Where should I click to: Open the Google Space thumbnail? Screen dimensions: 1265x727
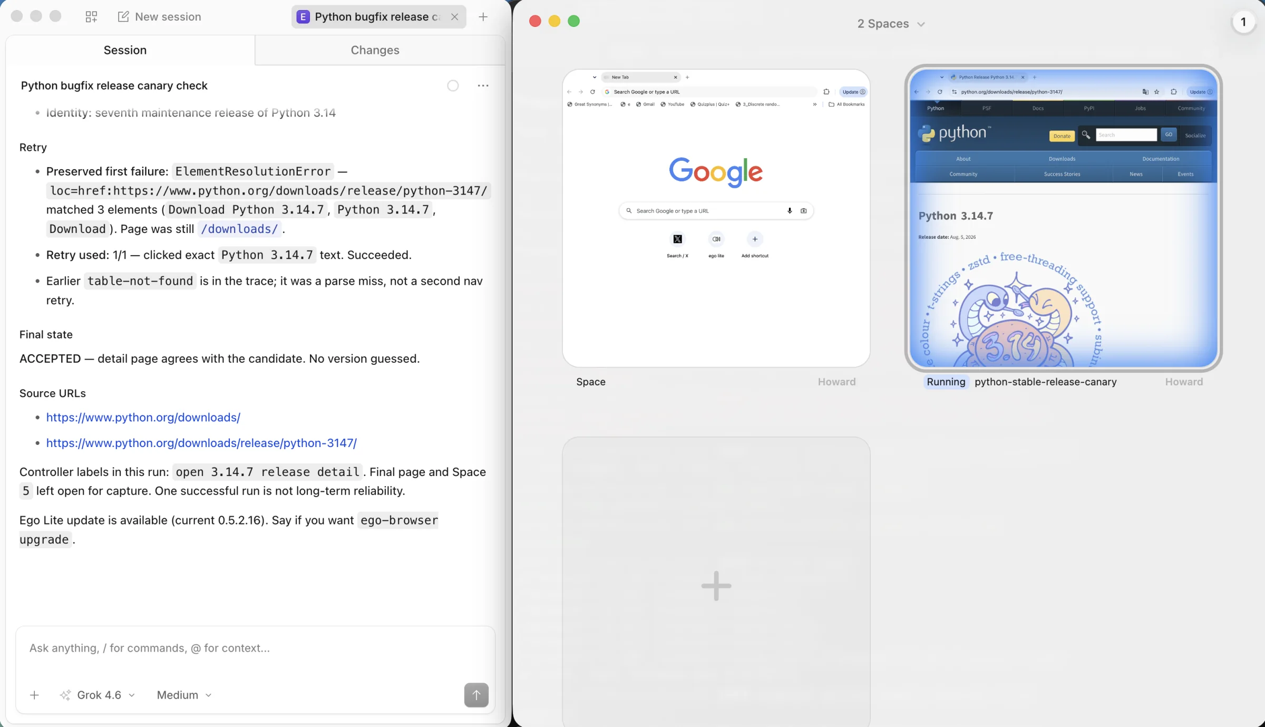click(x=716, y=218)
